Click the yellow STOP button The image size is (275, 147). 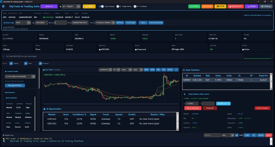[220, 6]
